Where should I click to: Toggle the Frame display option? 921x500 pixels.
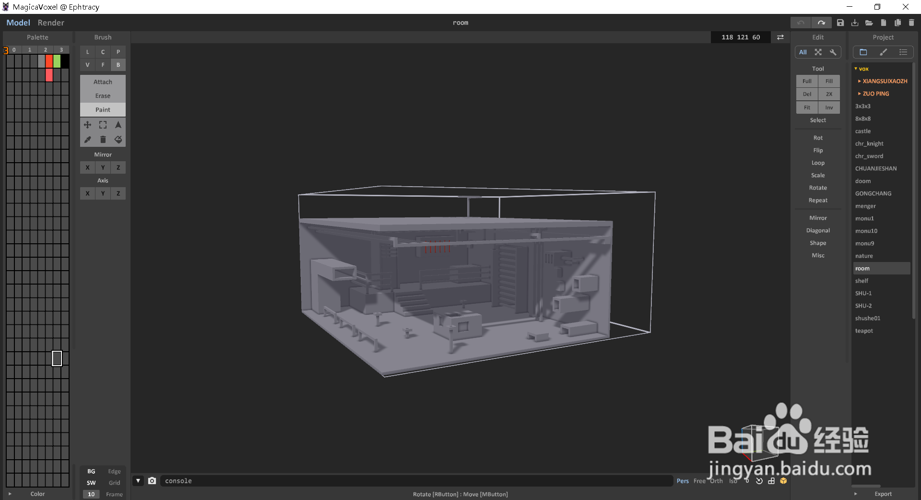click(x=114, y=494)
